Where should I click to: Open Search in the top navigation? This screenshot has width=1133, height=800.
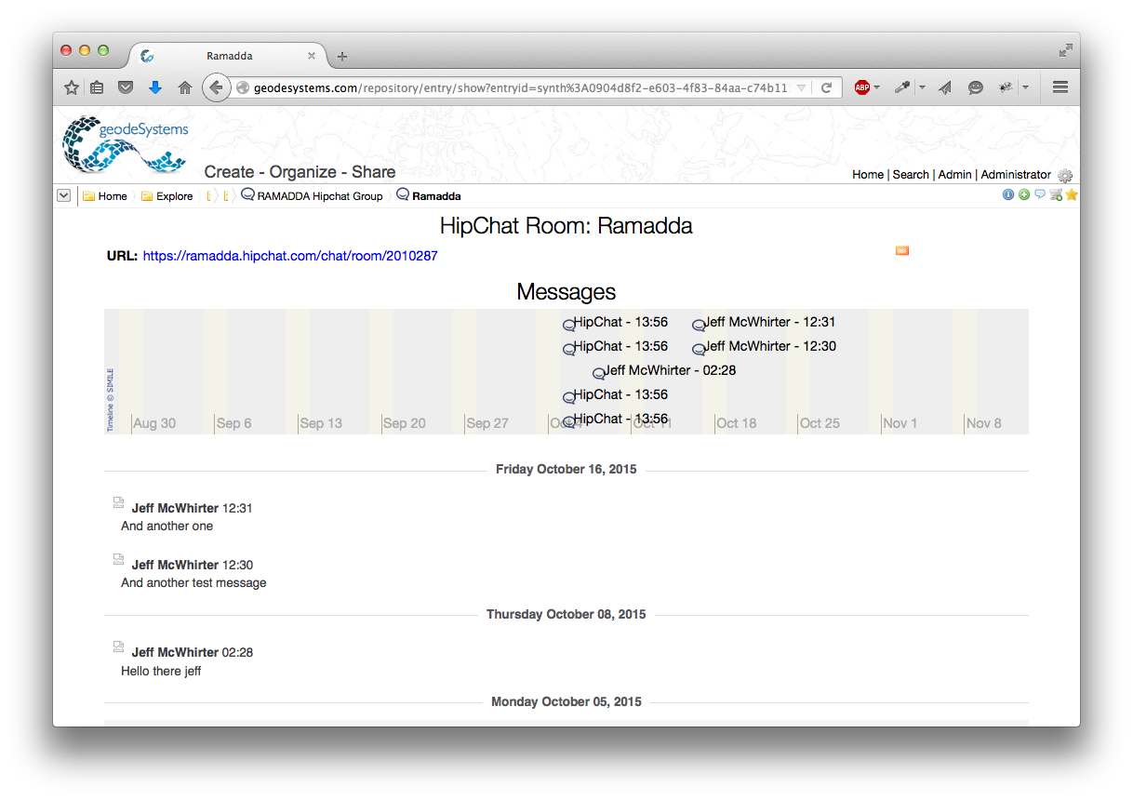(x=911, y=175)
